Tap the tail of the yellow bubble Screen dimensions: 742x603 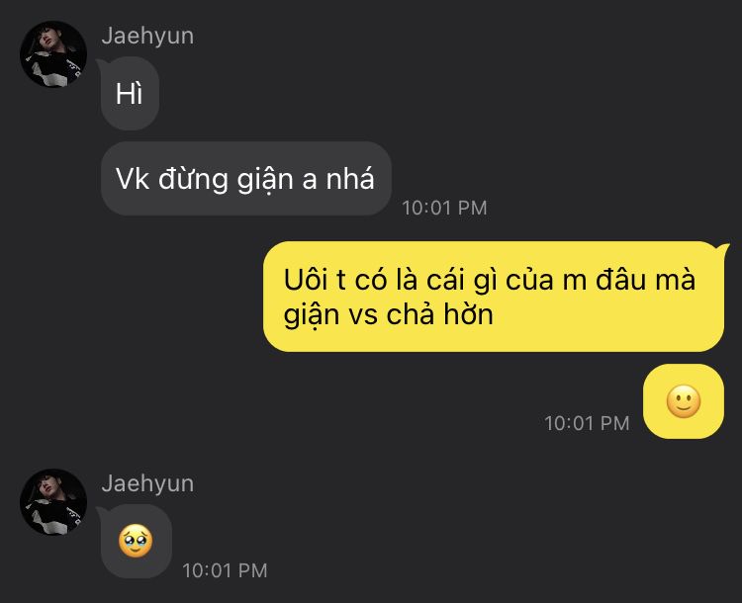(x=722, y=248)
